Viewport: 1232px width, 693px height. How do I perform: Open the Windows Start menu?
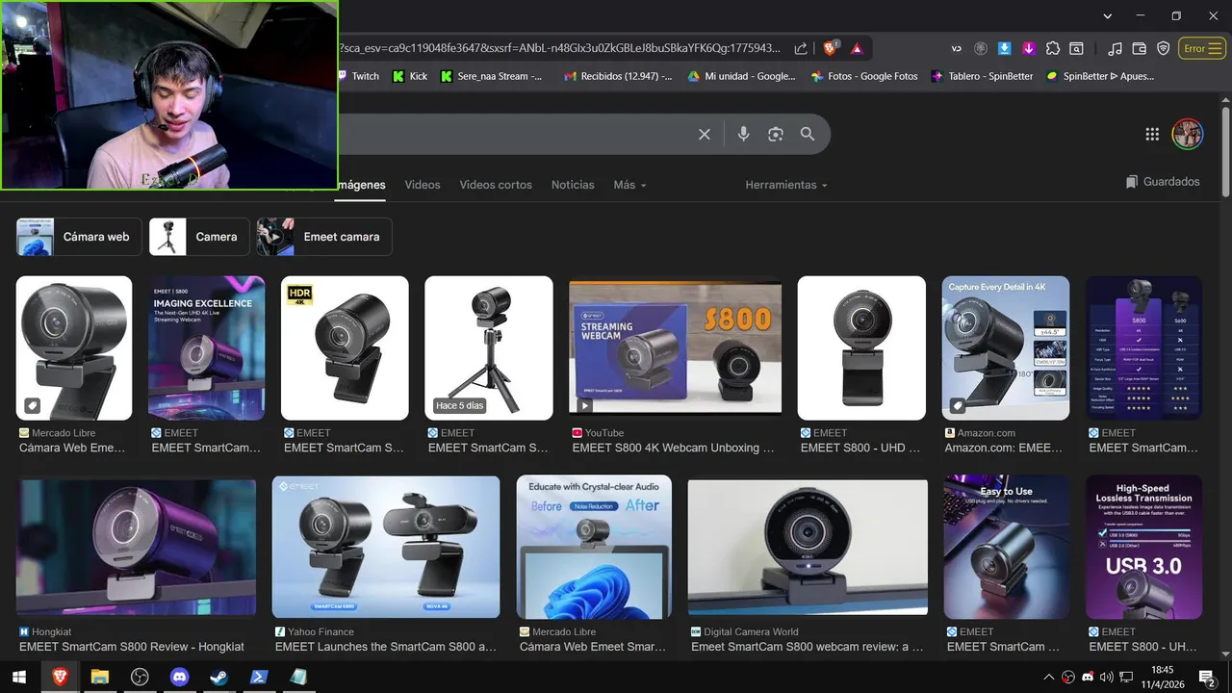18,677
